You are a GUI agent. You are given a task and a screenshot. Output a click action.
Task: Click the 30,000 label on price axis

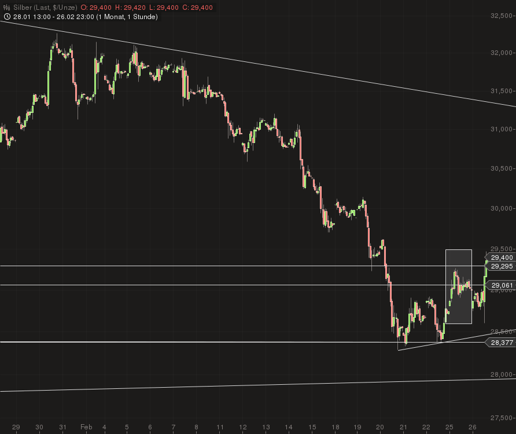[502, 208]
